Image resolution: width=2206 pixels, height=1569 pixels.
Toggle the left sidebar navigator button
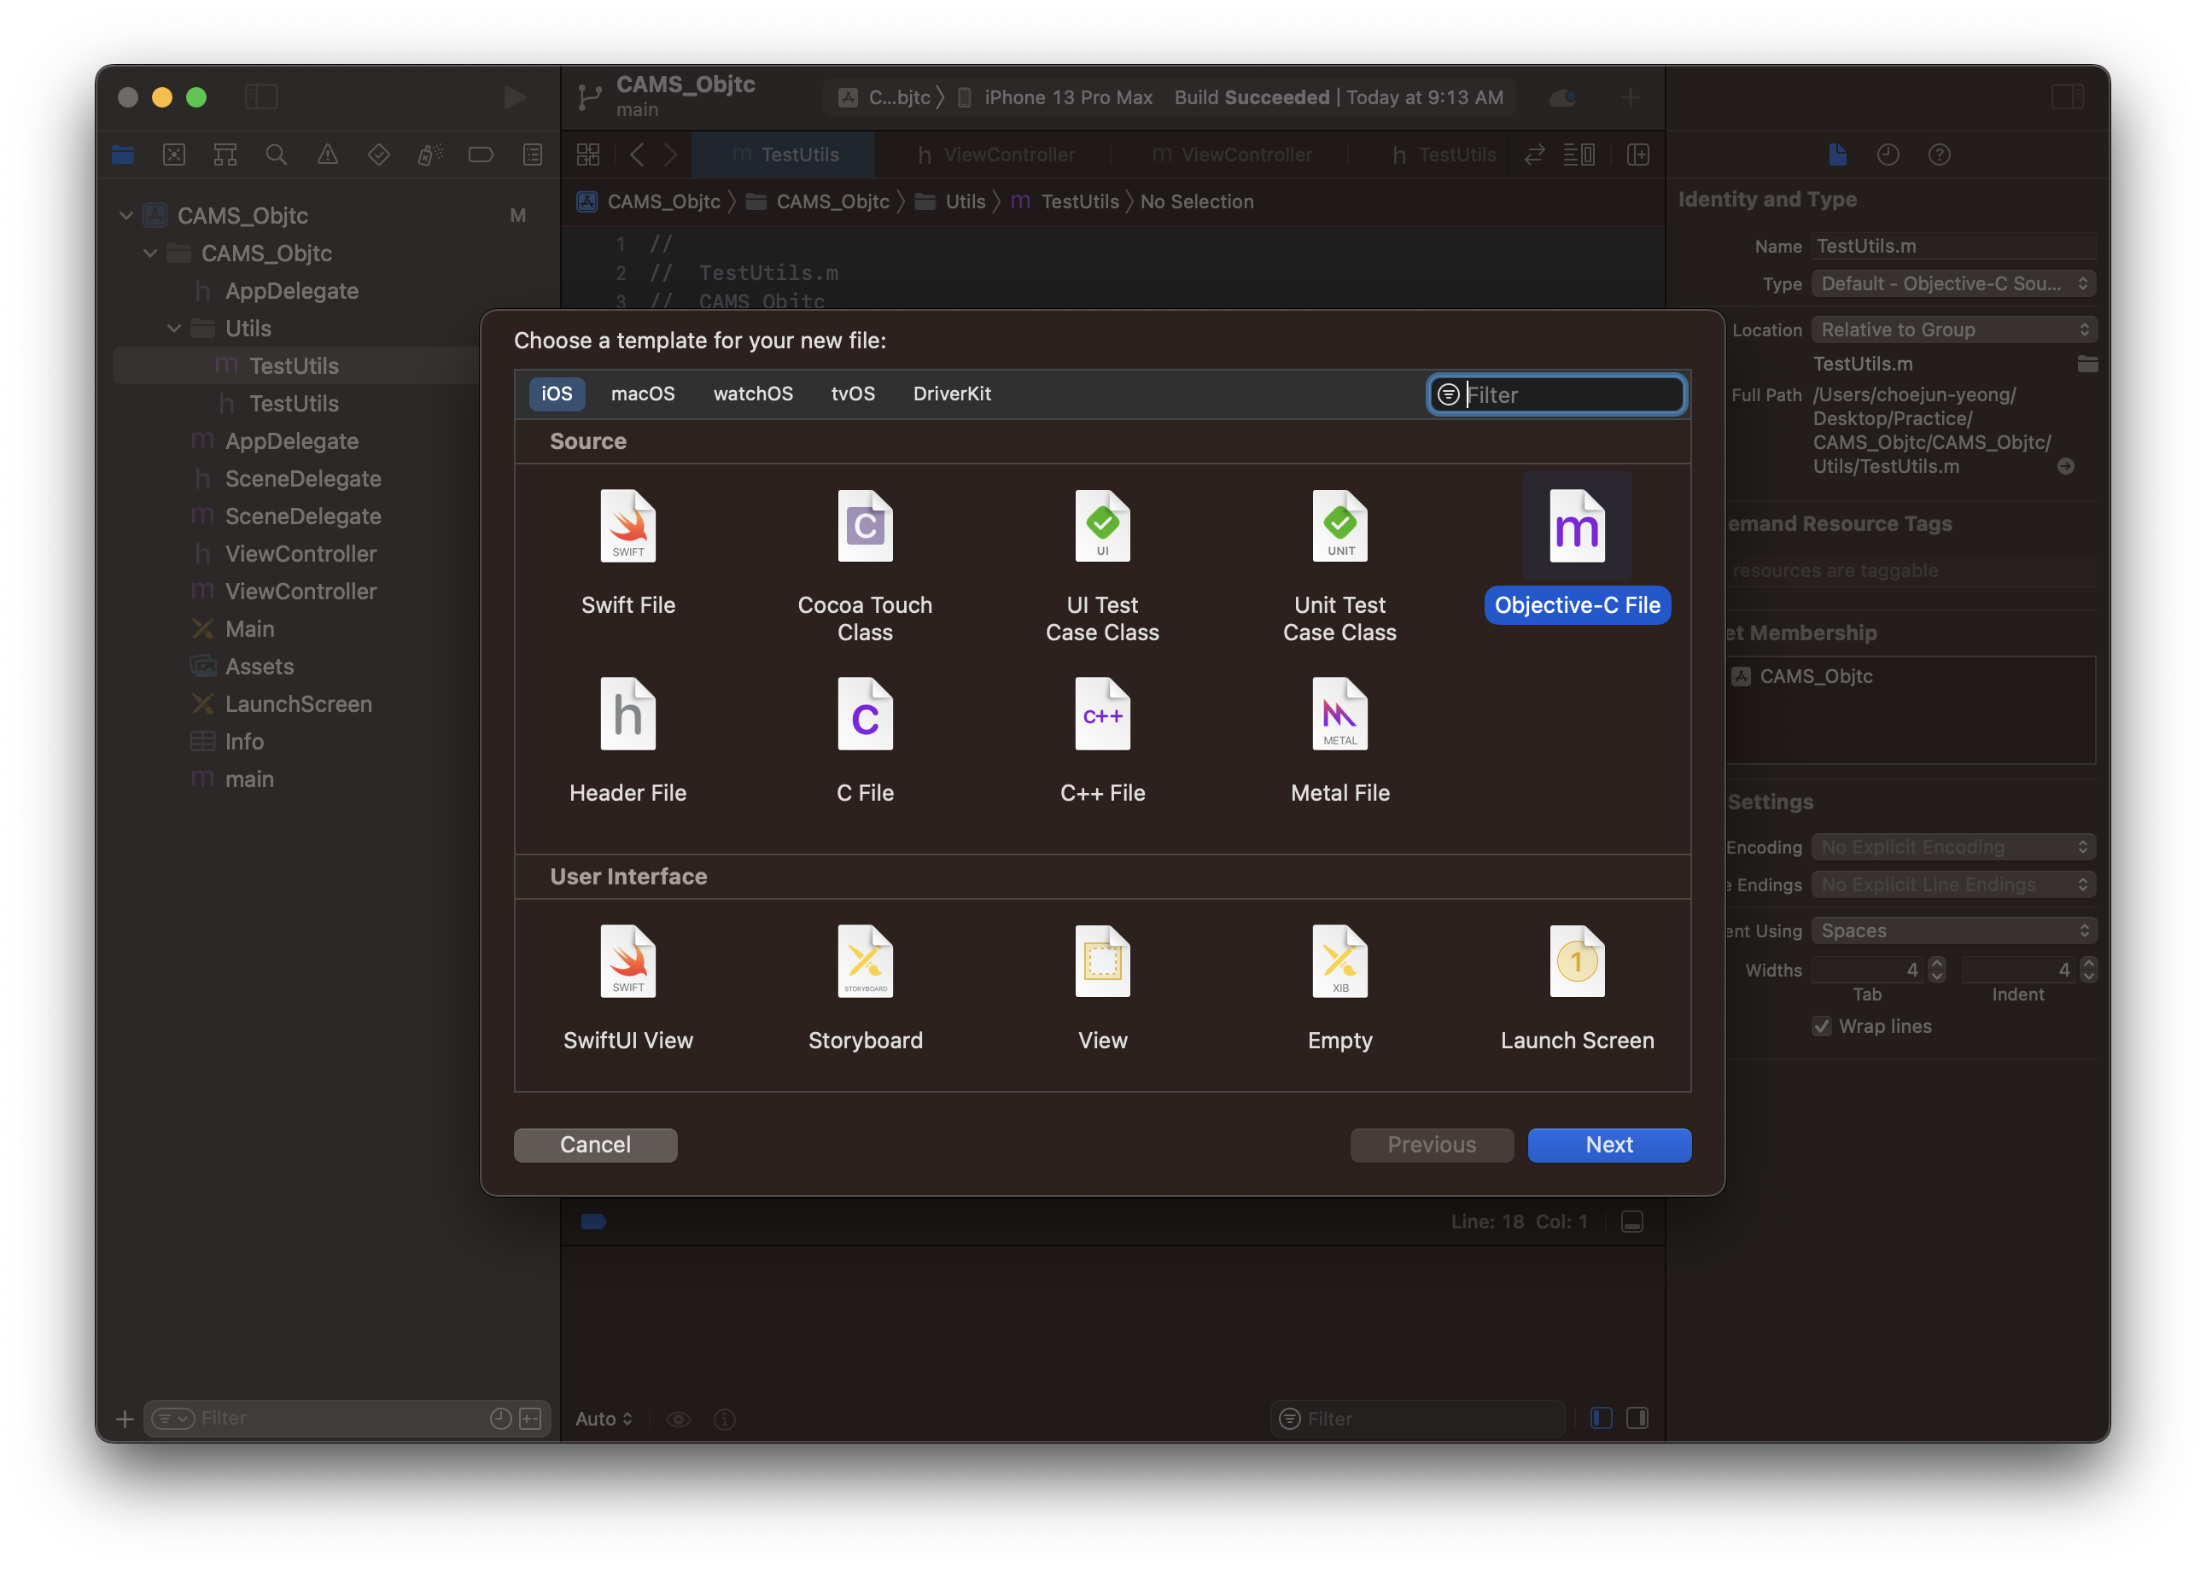[x=261, y=96]
